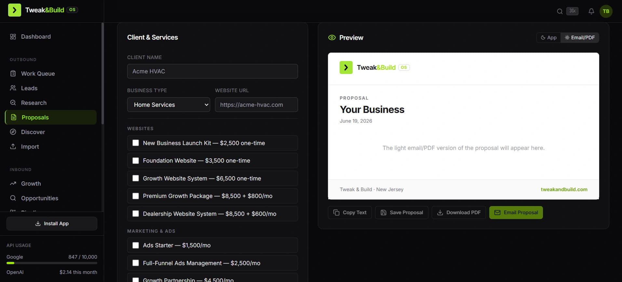Click the Client Name input field
This screenshot has height=282, width=622.
[212, 71]
